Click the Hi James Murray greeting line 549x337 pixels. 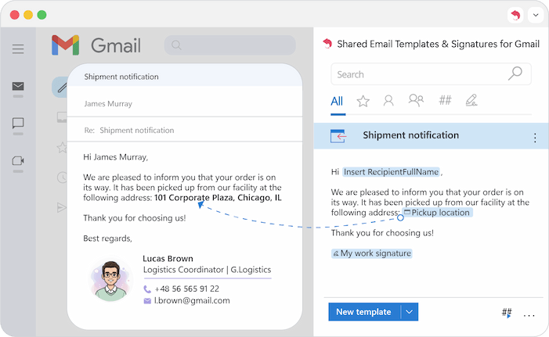click(x=116, y=157)
